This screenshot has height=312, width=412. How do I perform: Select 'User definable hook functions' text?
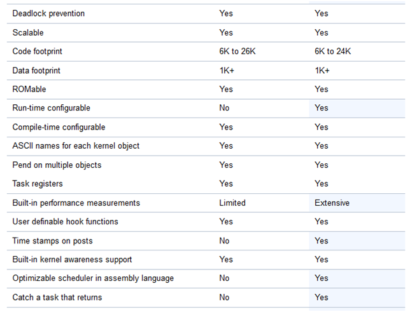[x=65, y=222]
